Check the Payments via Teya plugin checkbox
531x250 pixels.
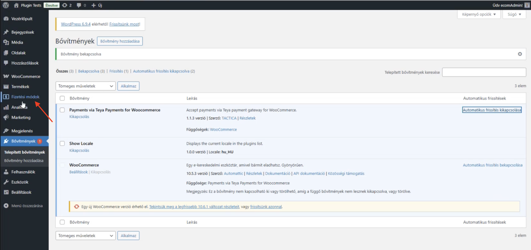tap(62, 110)
